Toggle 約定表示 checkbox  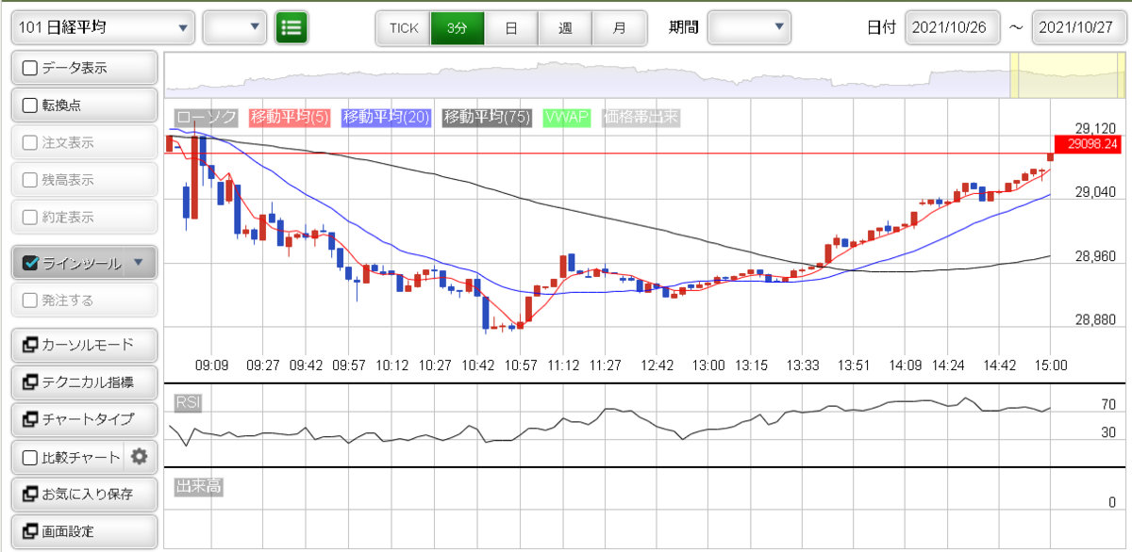click(29, 217)
